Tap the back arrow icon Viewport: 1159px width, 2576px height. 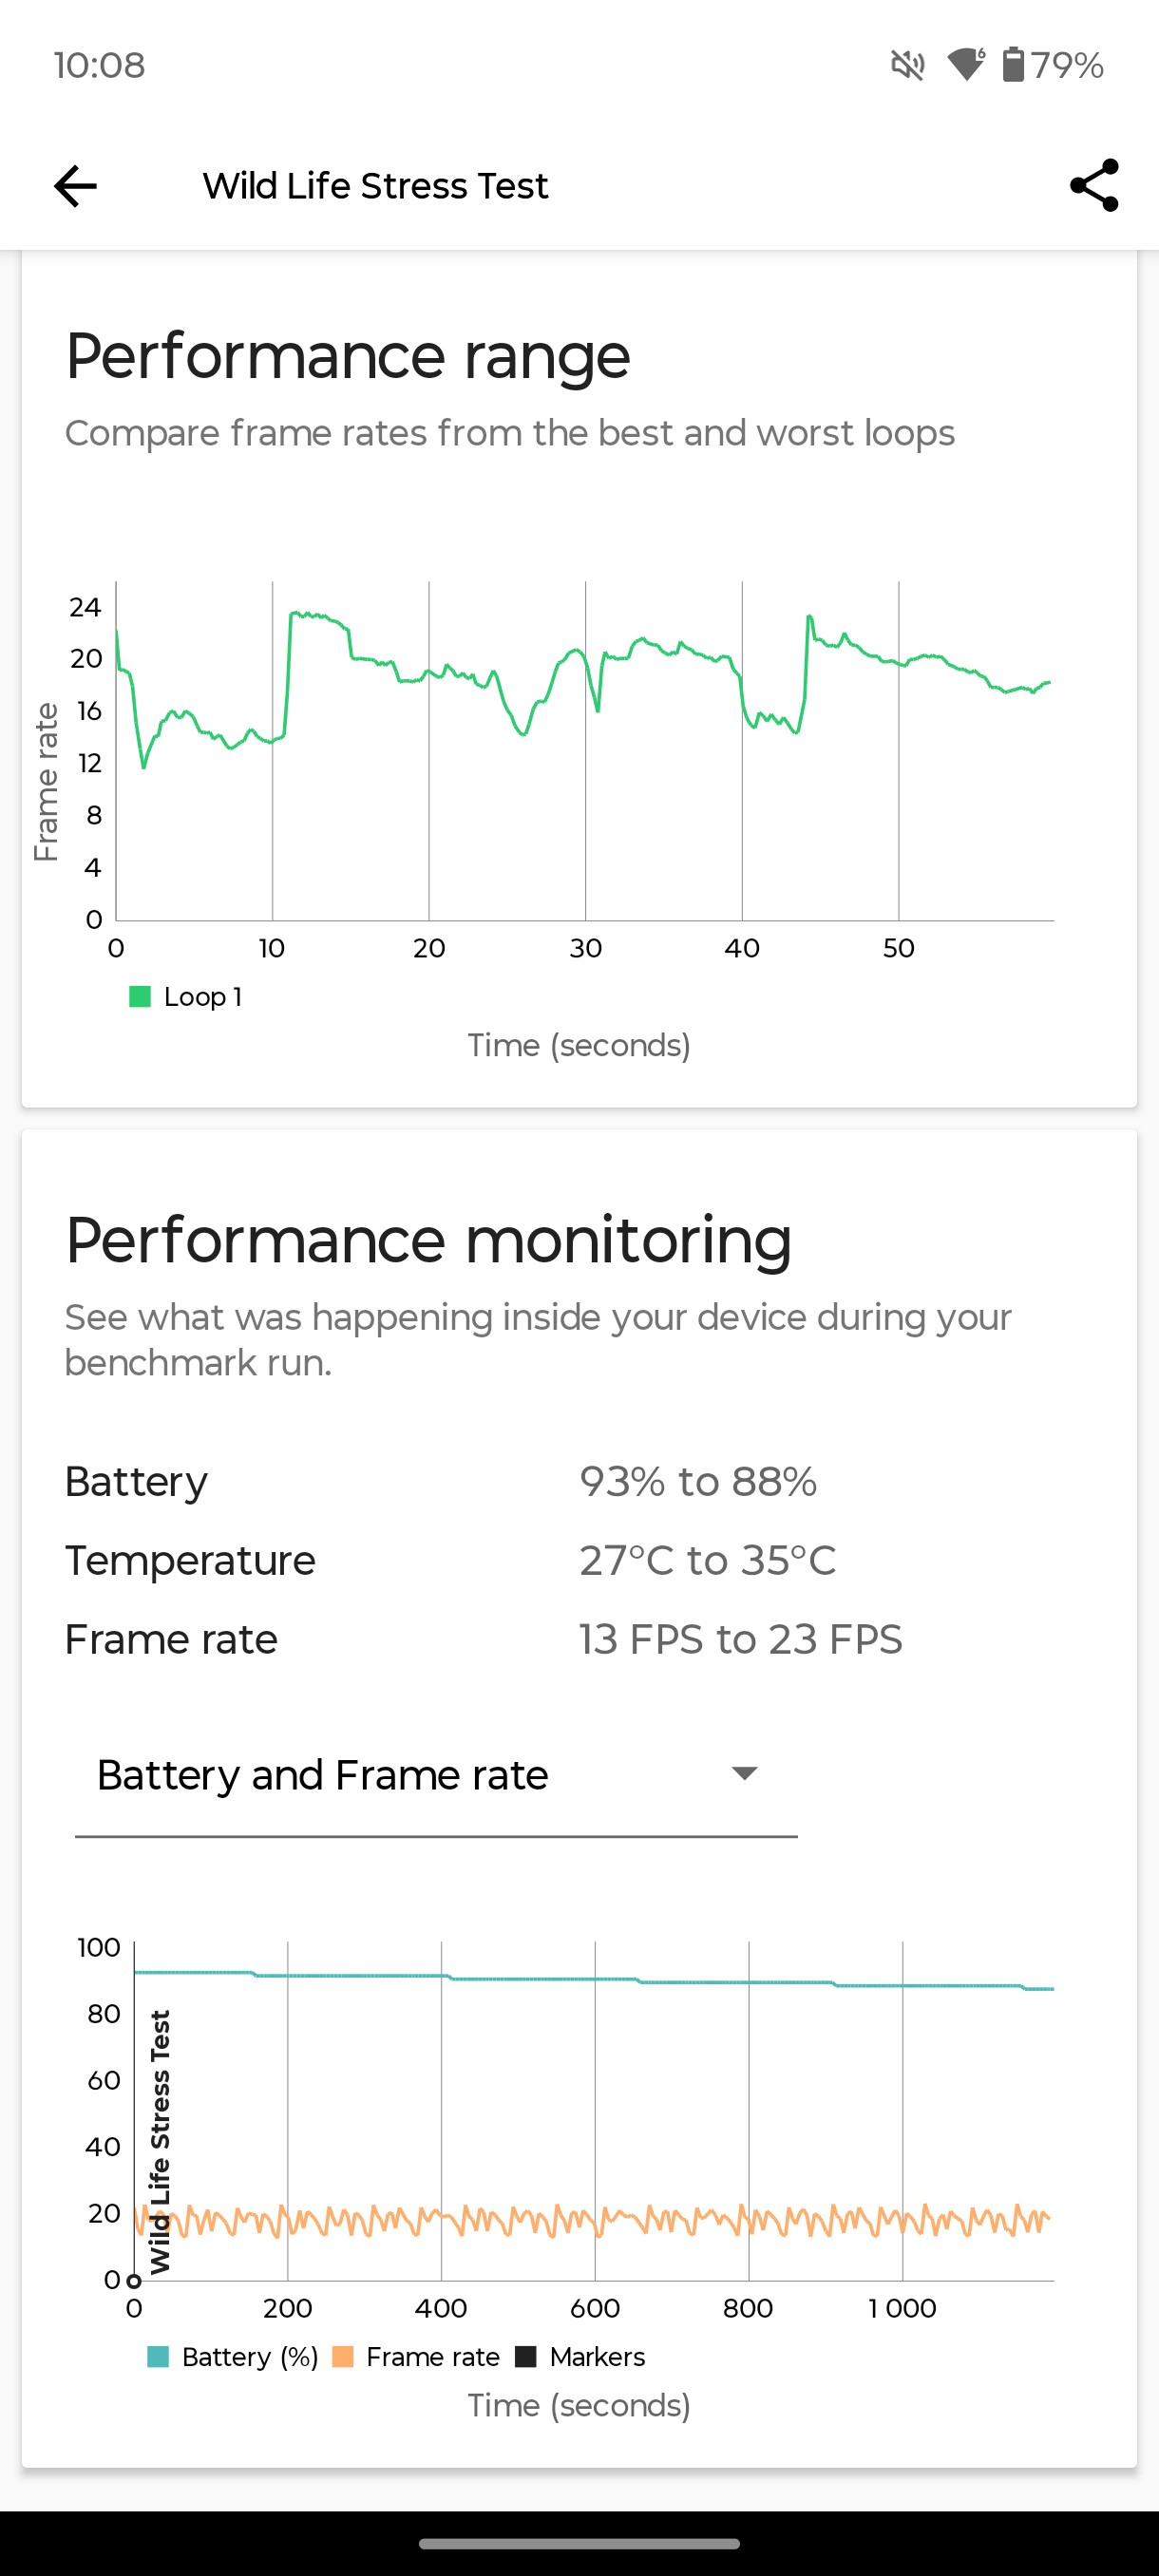tap(75, 186)
